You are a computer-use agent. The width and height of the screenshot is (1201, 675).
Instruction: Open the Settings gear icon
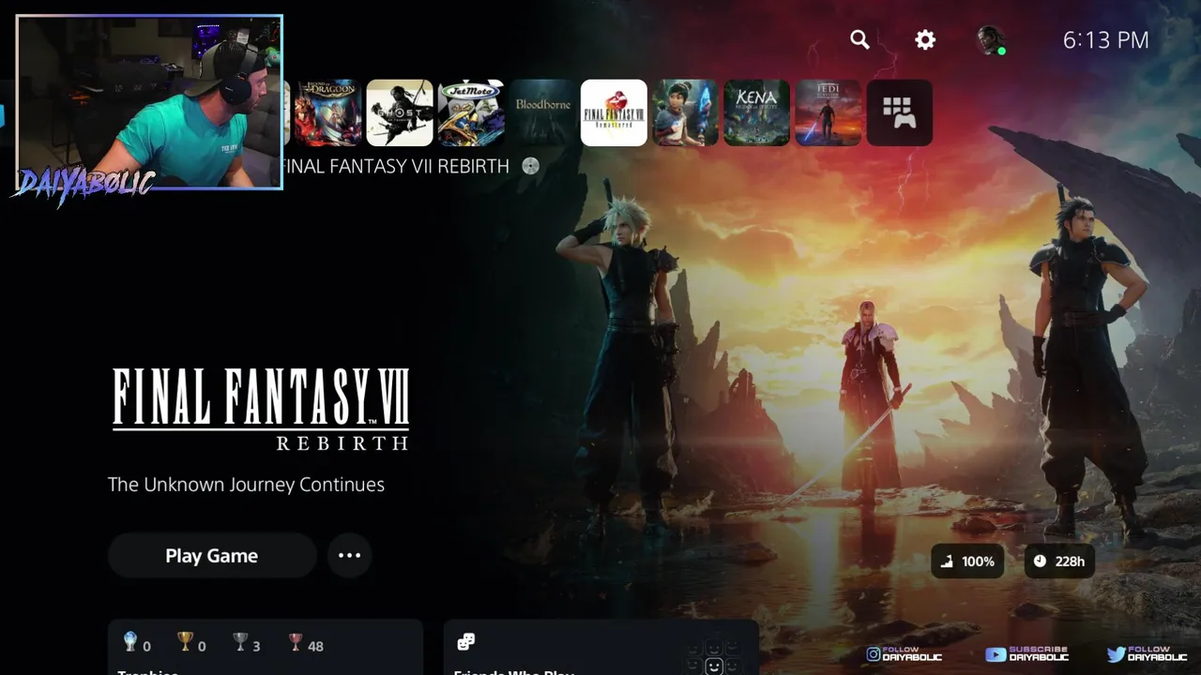(x=925, y=39)
